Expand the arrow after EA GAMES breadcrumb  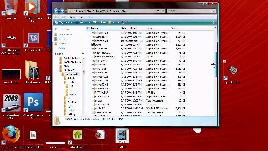110,11
